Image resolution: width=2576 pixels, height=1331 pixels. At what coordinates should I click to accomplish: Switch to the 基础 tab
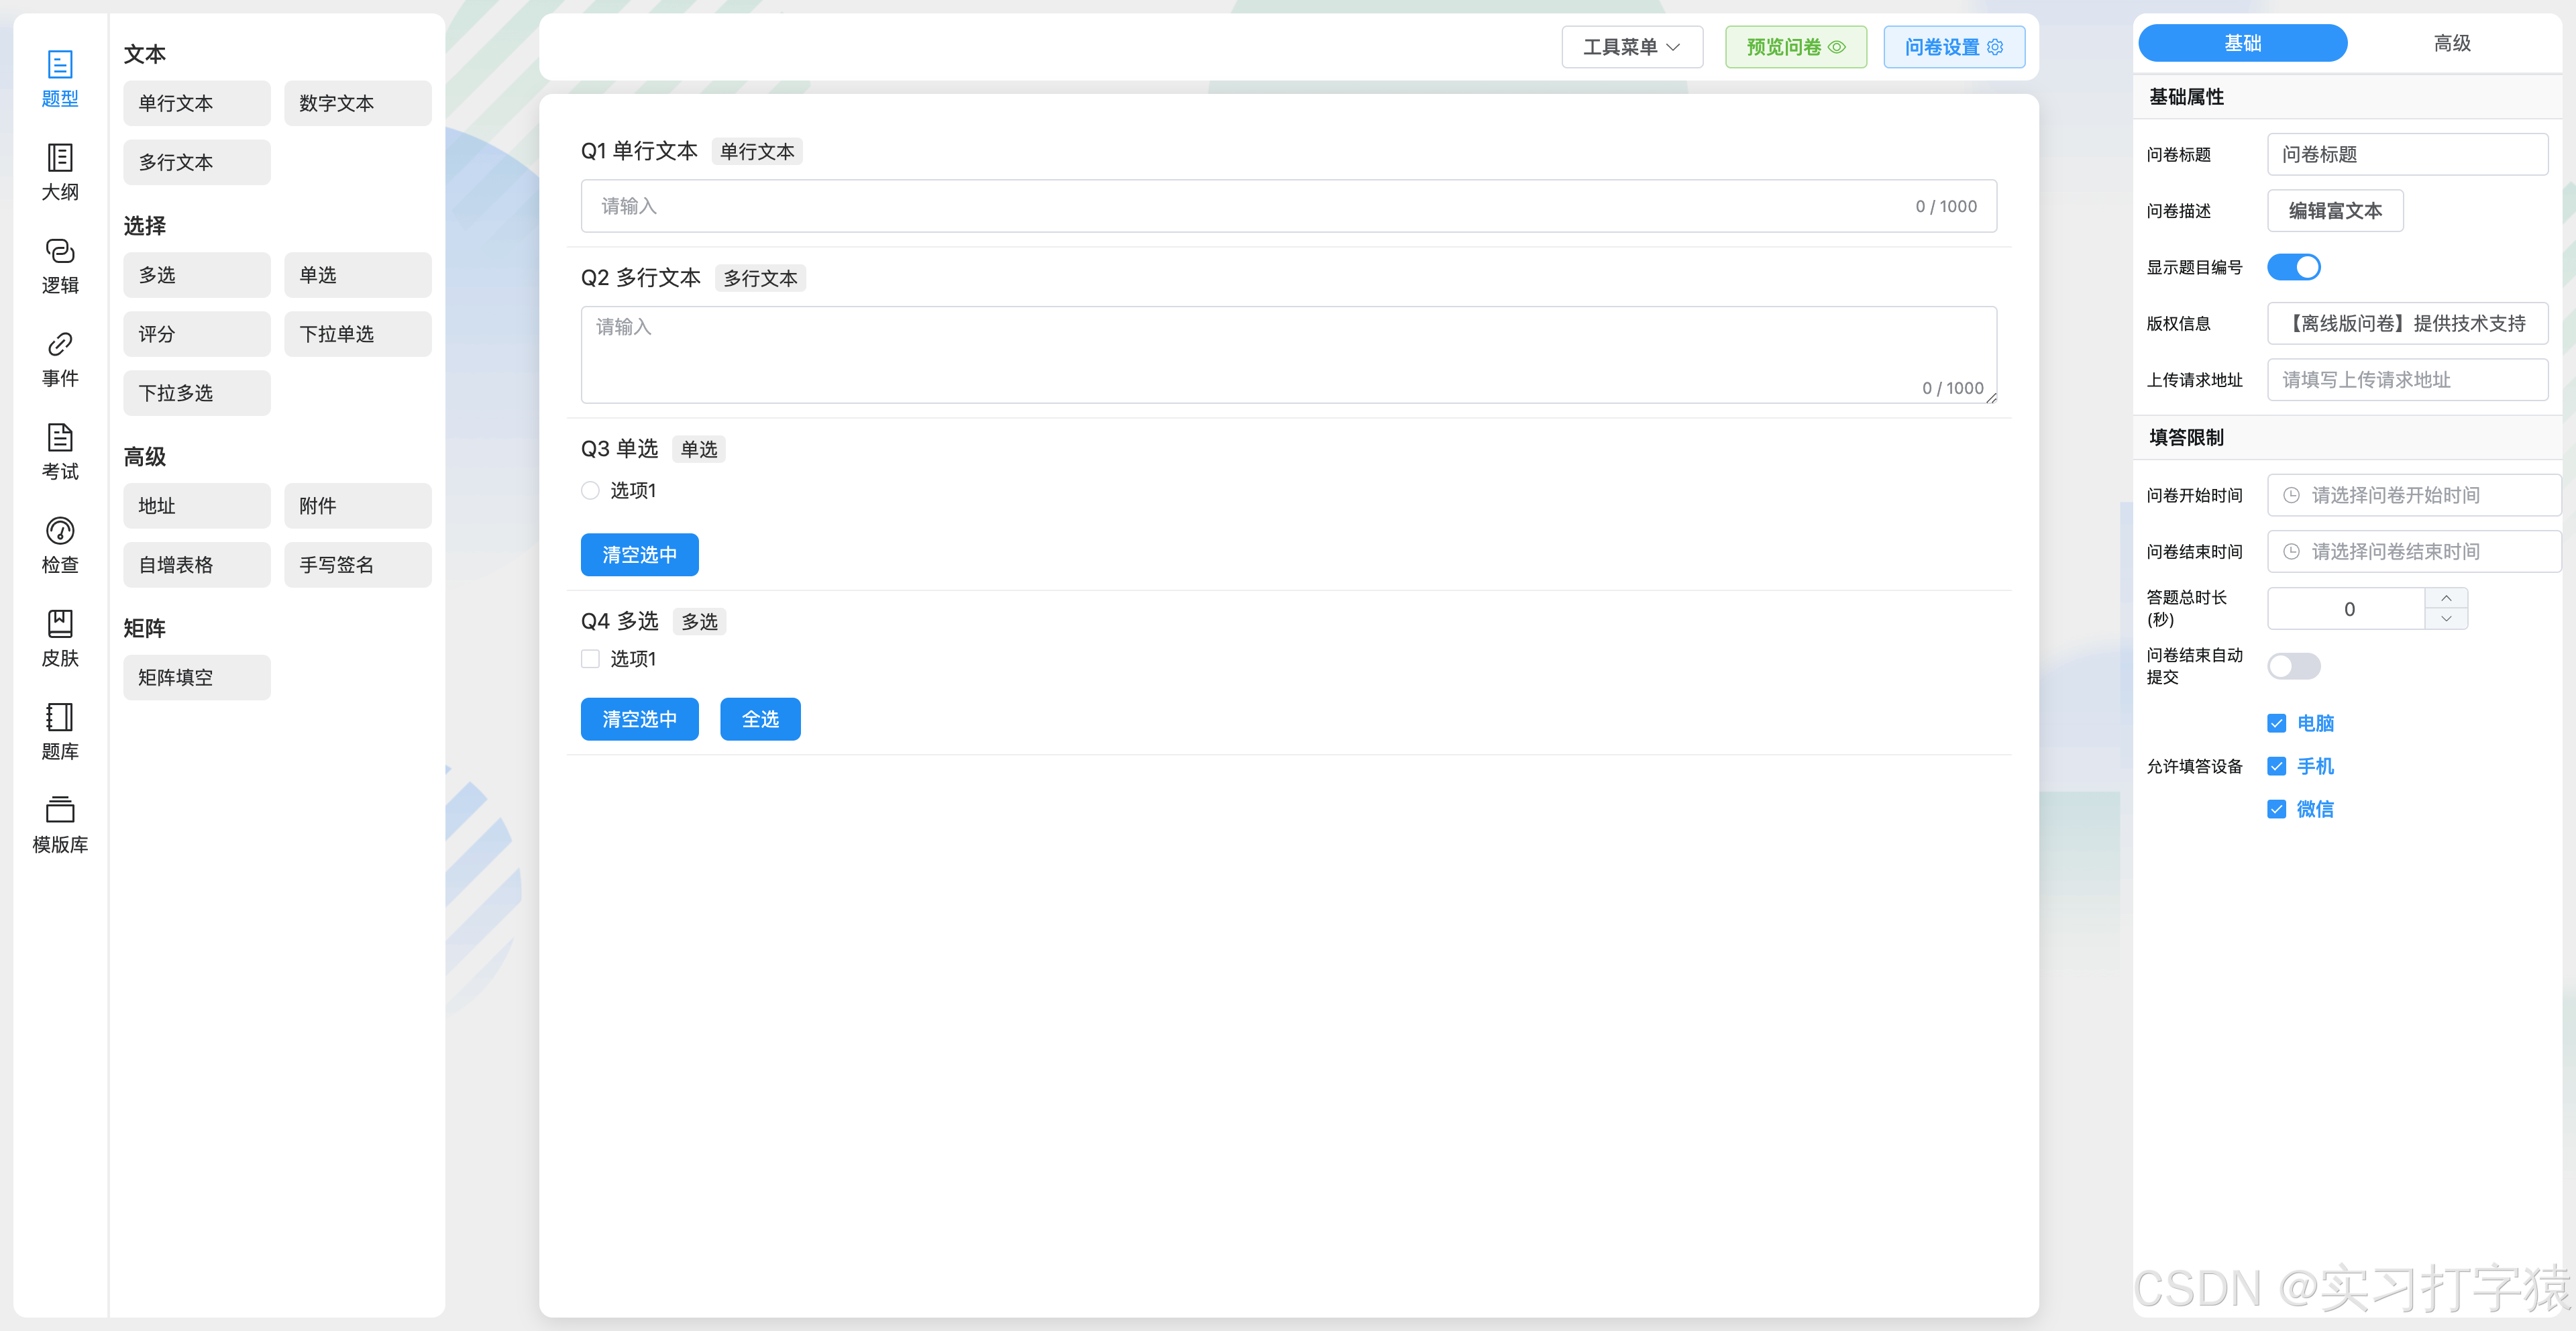tap(2242, 43)
